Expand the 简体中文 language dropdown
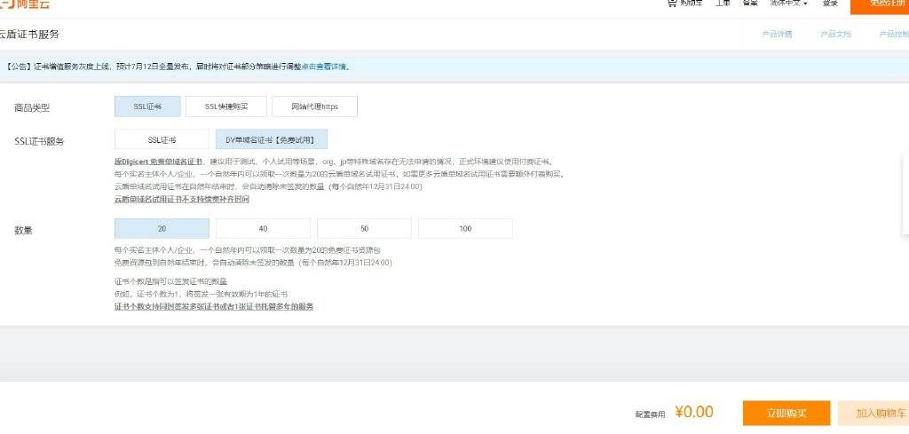This screenshot has height=434, width=909. pos(788,3)
